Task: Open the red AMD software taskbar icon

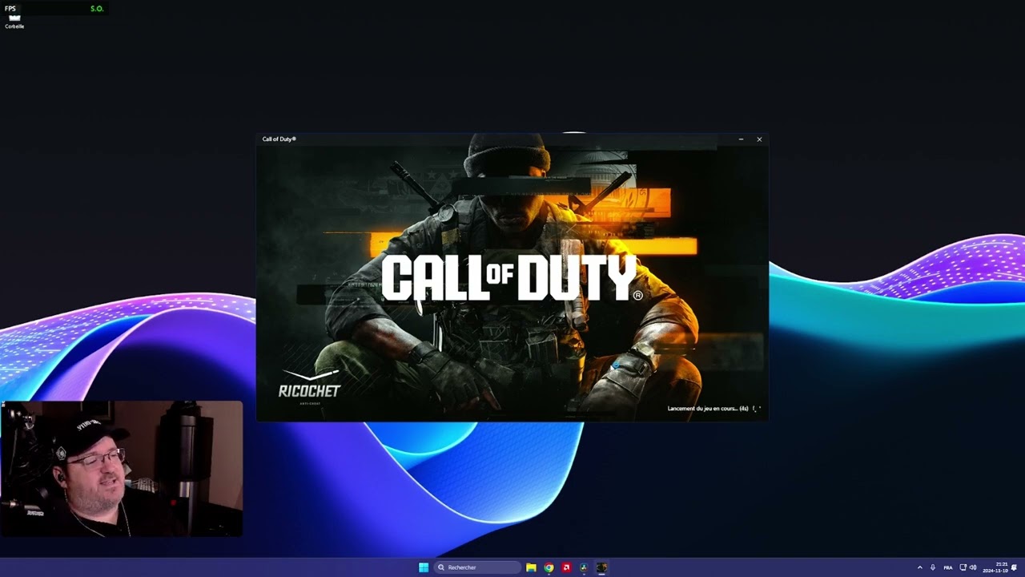Action: click(566, 567)
